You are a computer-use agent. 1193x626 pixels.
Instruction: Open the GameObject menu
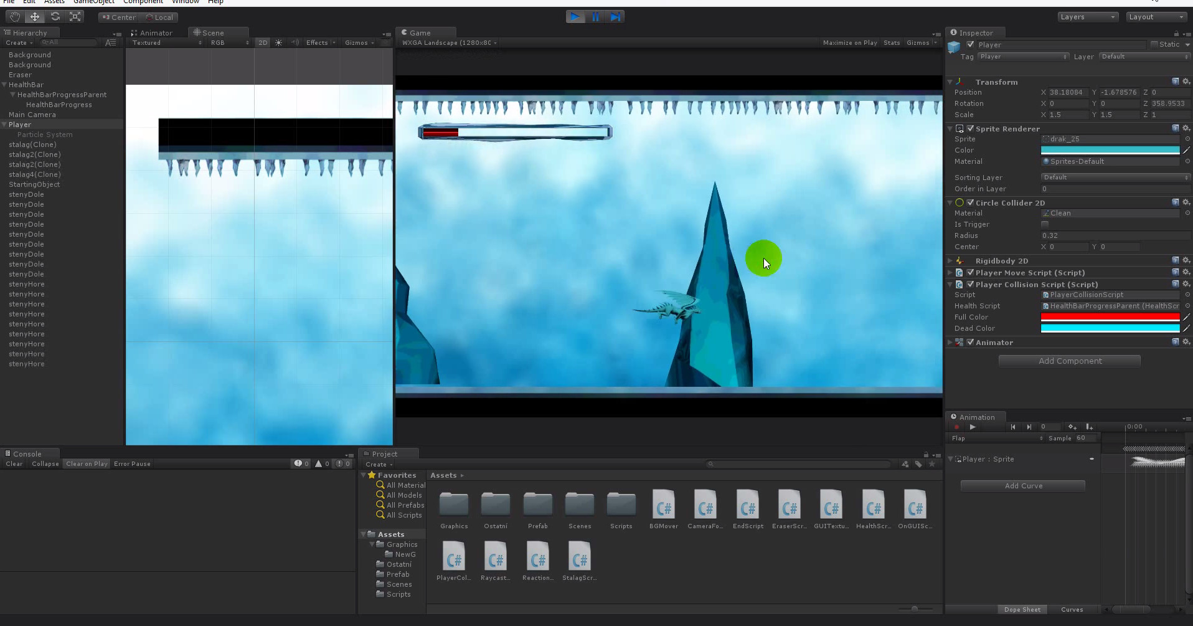(94, 2)
